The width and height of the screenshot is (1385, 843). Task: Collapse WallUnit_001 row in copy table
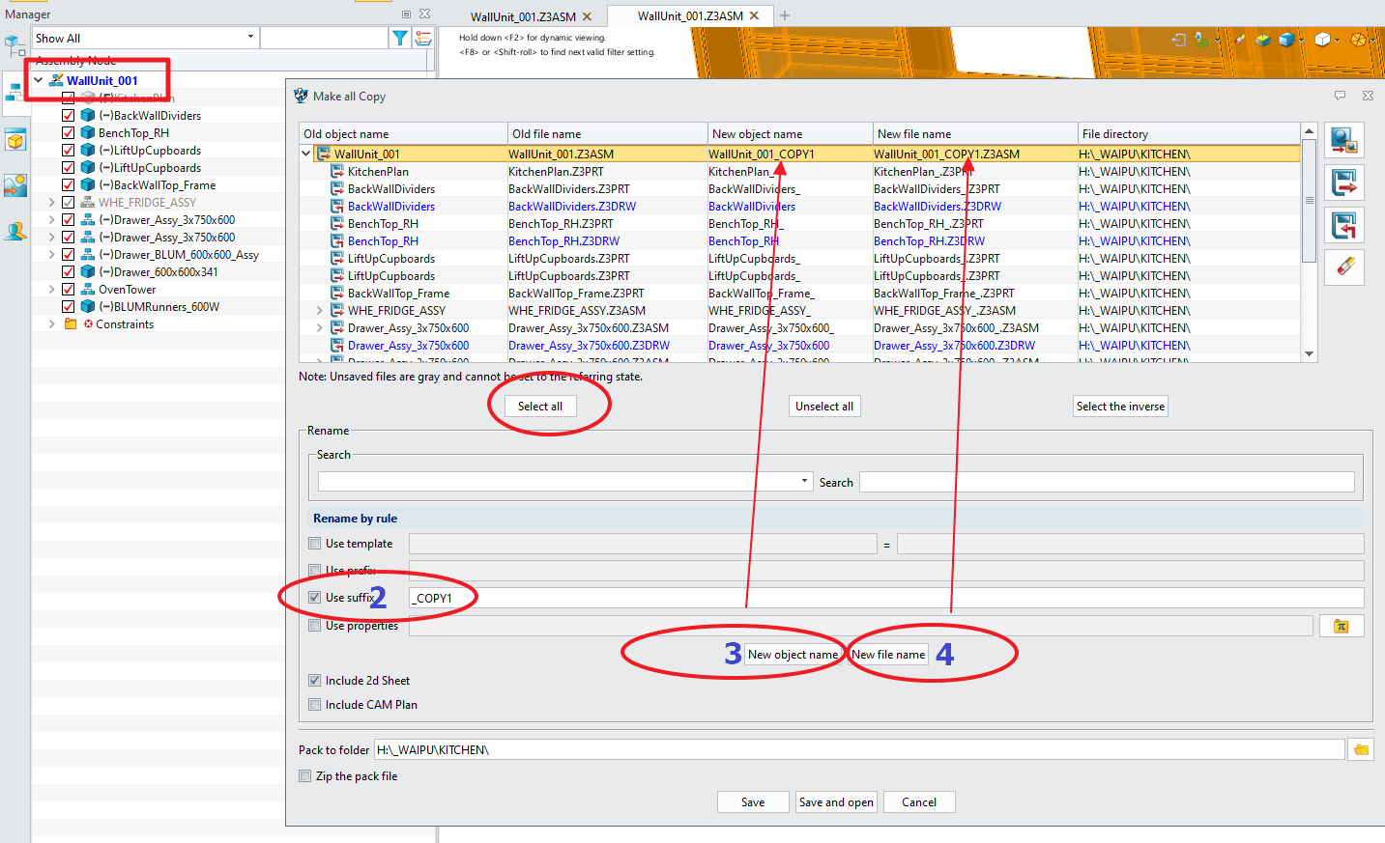pos(306,154)
